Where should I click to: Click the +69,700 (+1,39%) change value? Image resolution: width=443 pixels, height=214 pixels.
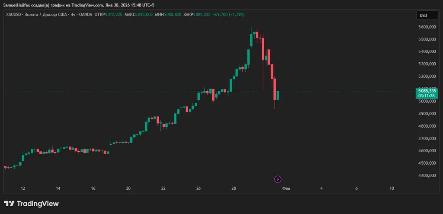coord(229,14)
